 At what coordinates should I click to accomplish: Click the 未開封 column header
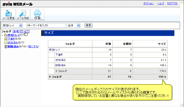coord(123,44)
